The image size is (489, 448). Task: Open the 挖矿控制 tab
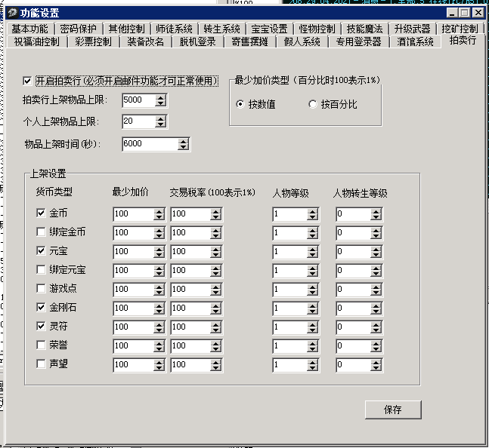point(460,29)
